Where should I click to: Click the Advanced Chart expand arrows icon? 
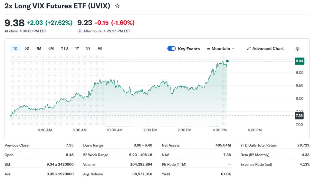[x=249, y=49]
